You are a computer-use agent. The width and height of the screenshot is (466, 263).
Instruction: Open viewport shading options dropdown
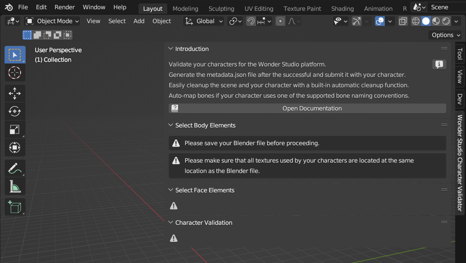coord(456,21)
